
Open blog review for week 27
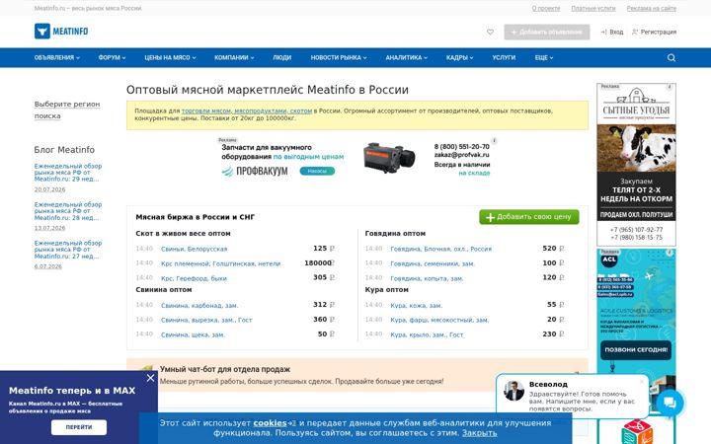click(x=68, y=250)
